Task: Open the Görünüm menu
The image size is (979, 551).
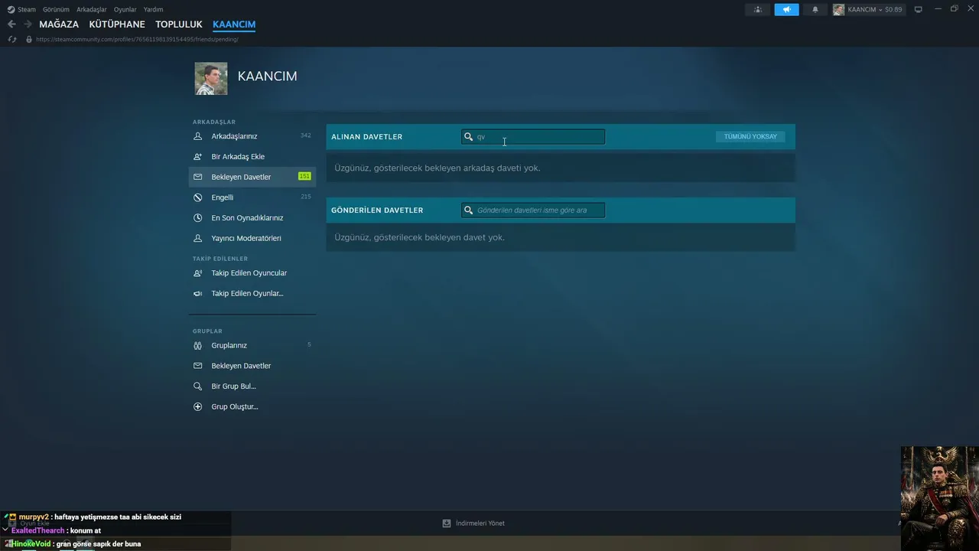Action: point(56,9)
